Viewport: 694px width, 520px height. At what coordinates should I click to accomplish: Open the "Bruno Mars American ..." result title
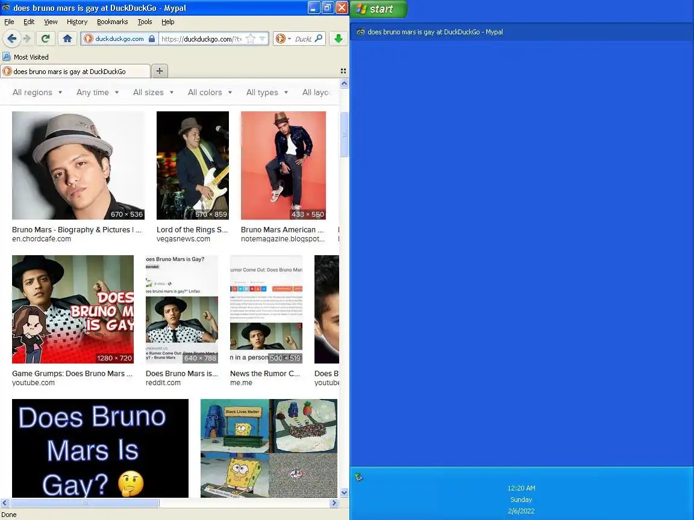[x=282, y=229]
